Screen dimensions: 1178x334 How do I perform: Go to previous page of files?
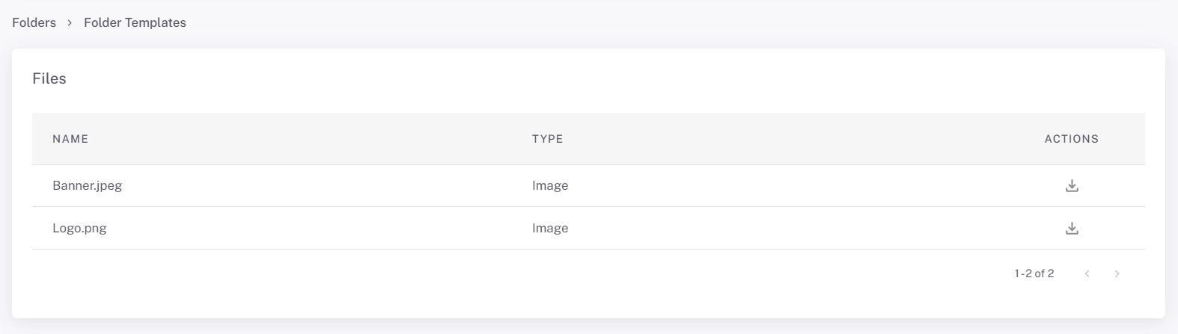coord(1087,274)
